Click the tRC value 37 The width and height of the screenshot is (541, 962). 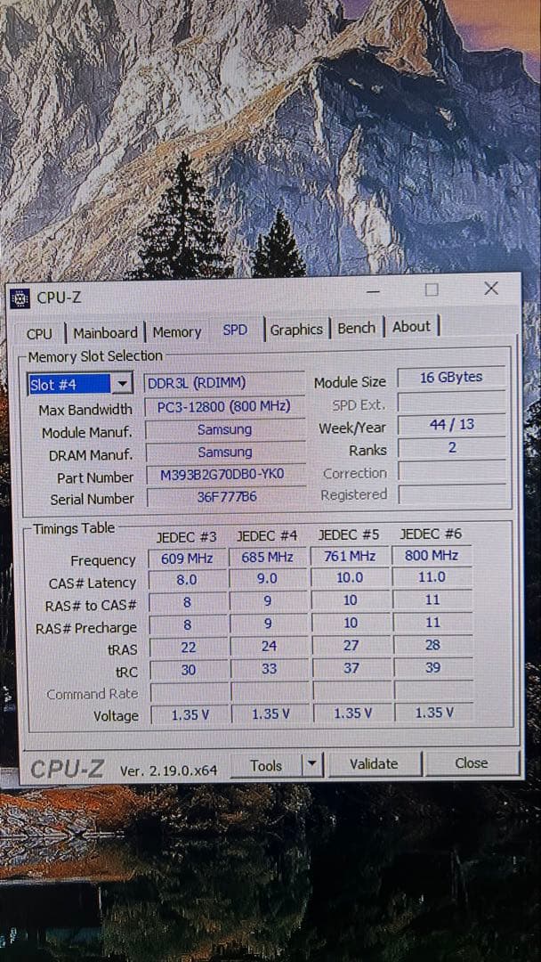[x=351, y=667]
